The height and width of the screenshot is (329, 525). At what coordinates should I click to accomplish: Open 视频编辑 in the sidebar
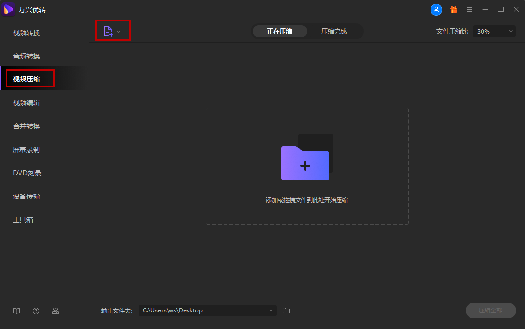click(x=44, y=103)
